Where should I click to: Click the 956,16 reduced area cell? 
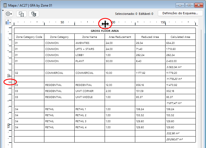click(x=150, y=85)
